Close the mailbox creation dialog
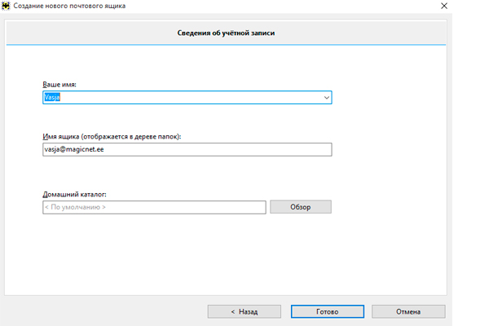The height and width of the screenshot is (326, 489). tap(444, 6)
